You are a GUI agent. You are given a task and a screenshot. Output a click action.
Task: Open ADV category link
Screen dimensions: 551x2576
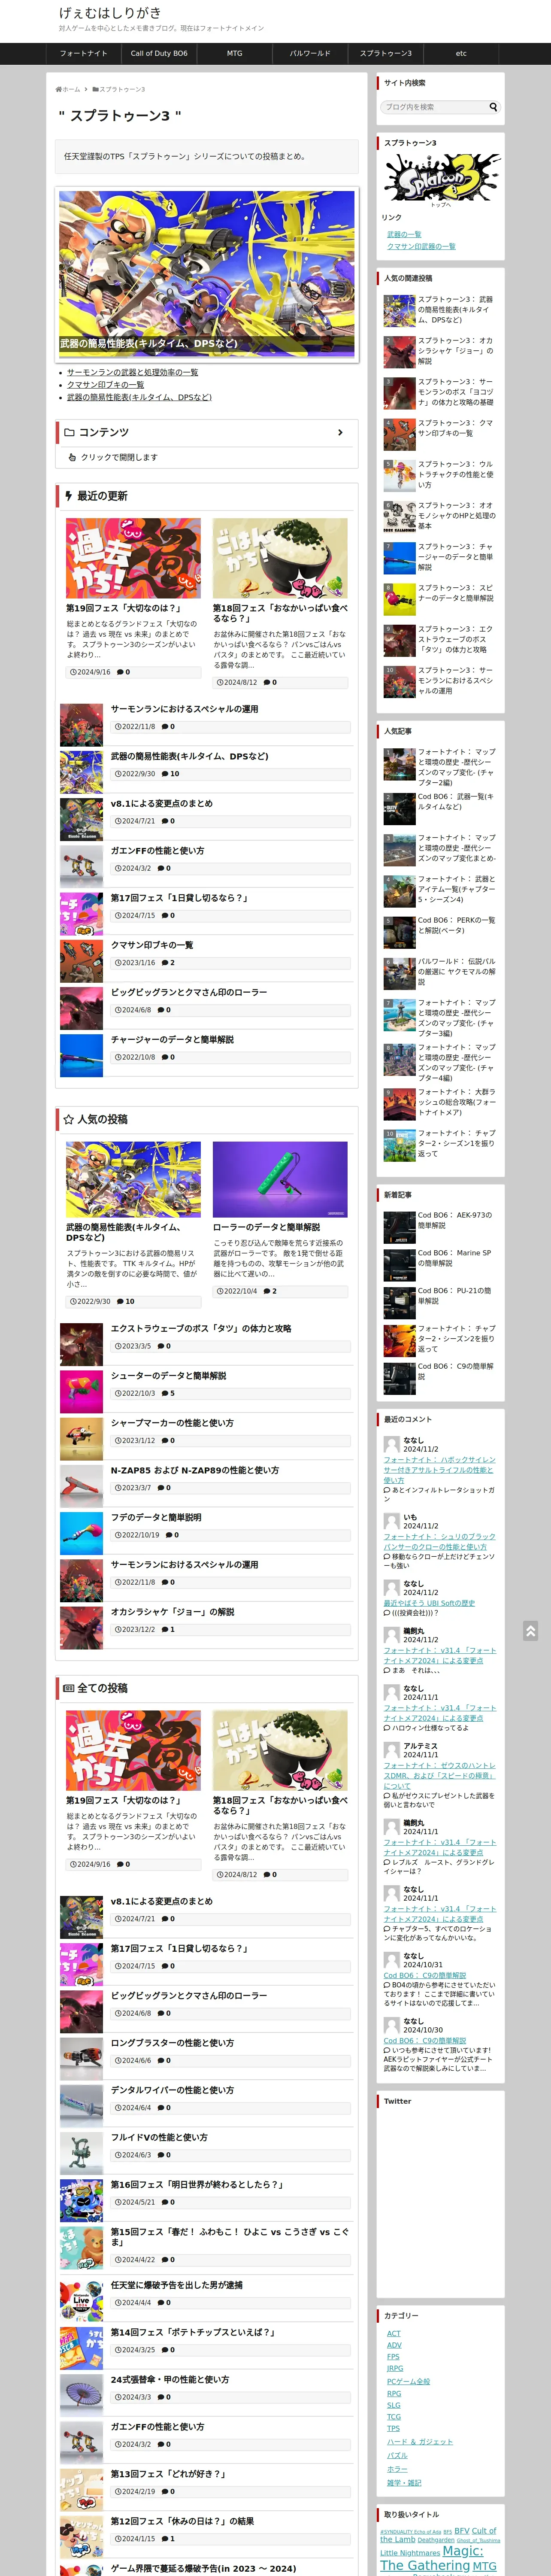[394, 2345]
